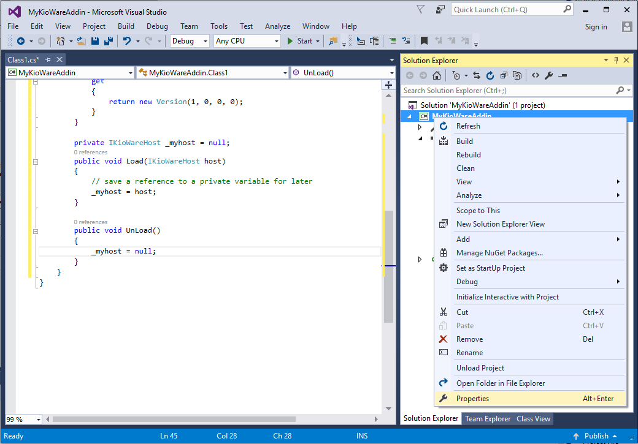Open the Start button dropdown arrow

click(x=318, y=41)
